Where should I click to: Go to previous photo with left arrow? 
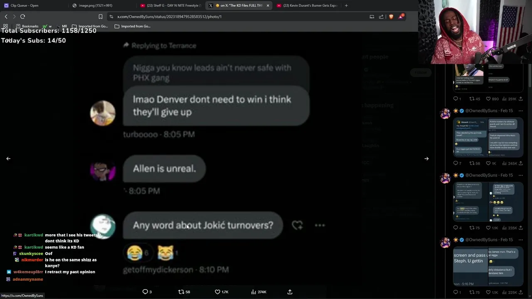tap(8, 159)
